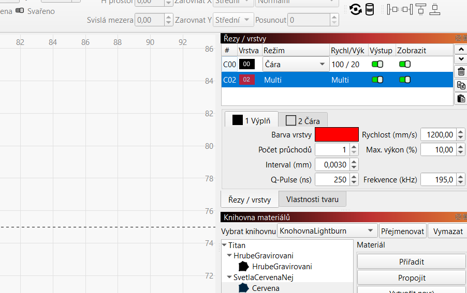Image resolution: width=467 pixels, height=293 pixels.
Task: Move layer up with arrow button
Action: 460,50
